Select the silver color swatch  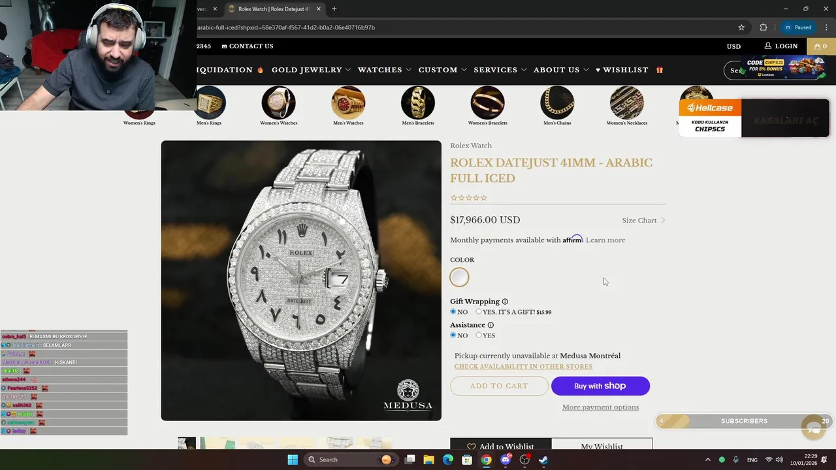[459, 277]
